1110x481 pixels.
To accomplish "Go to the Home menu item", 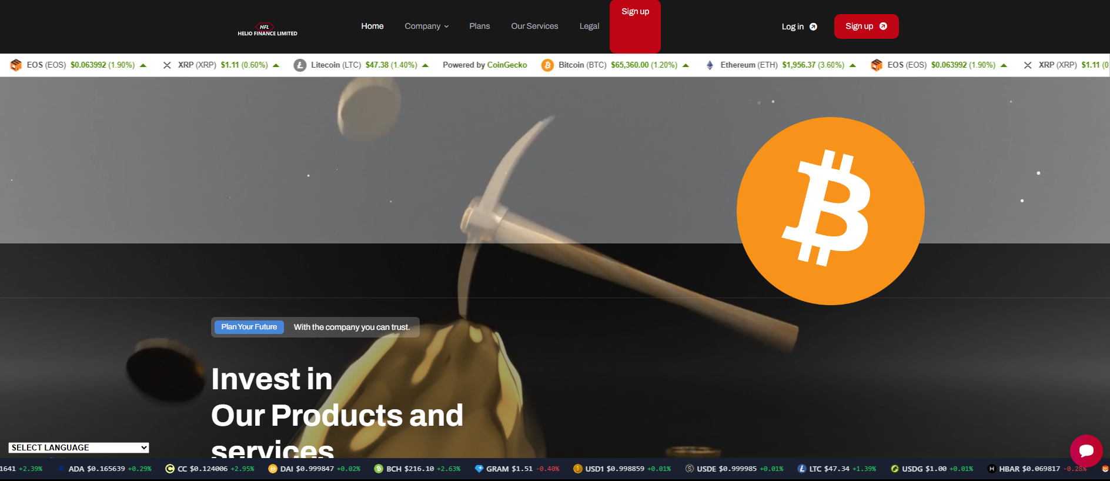I will point(372,26).
